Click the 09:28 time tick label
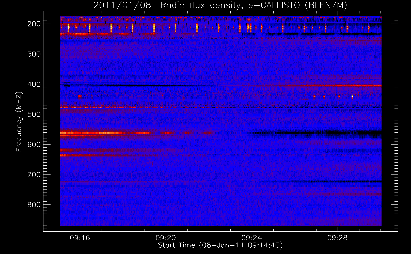Image resolution: width=411 pixels, height=254 pixels. click(337, 238)
